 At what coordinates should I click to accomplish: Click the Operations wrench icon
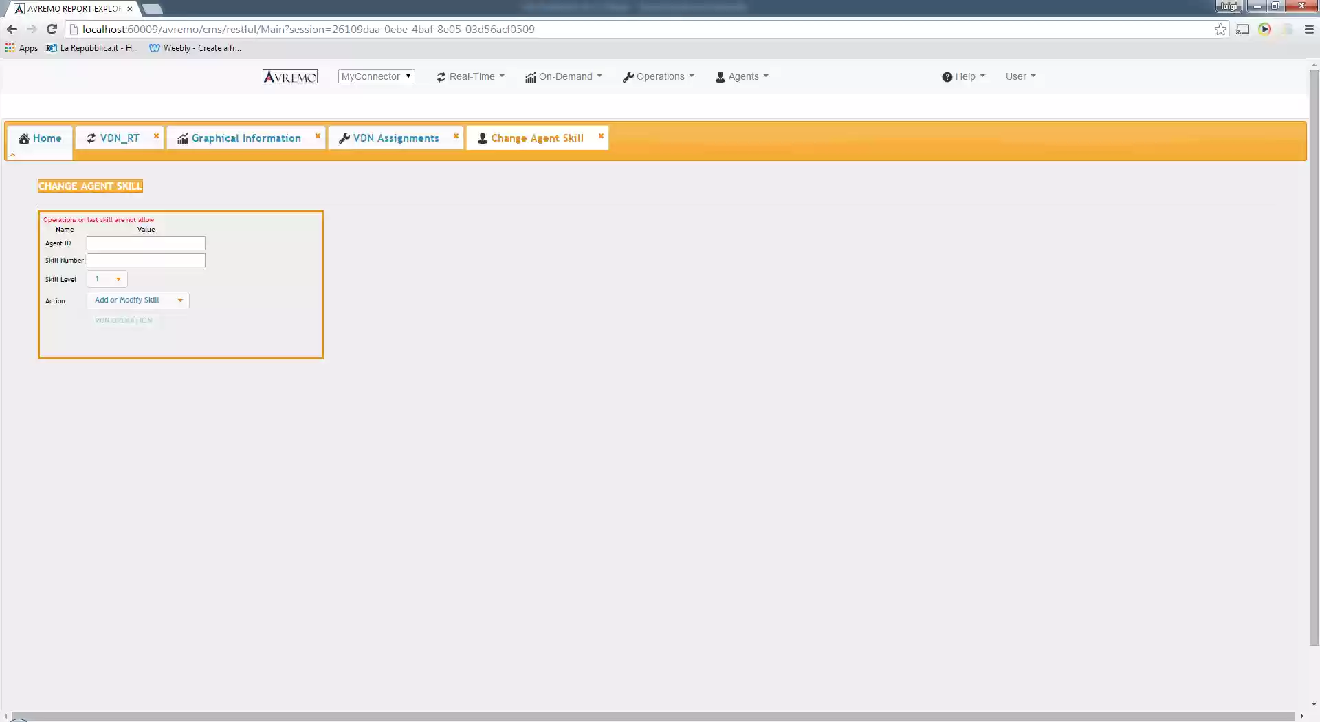pos(628,76)
